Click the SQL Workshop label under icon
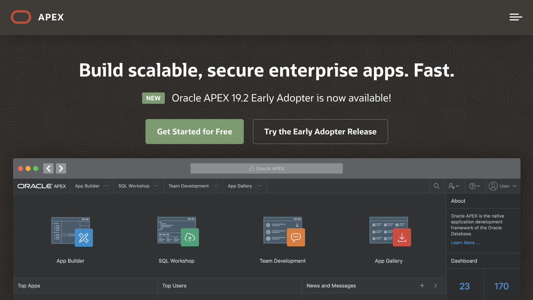This screenshot has width=533, height=300. coord(176,261)
